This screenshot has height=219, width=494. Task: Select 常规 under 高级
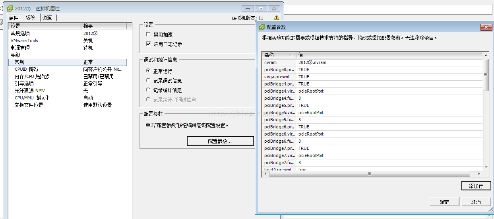point(68,62)
